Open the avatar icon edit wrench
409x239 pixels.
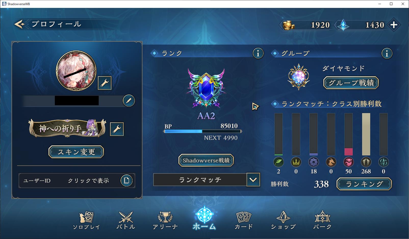(105, 83)
